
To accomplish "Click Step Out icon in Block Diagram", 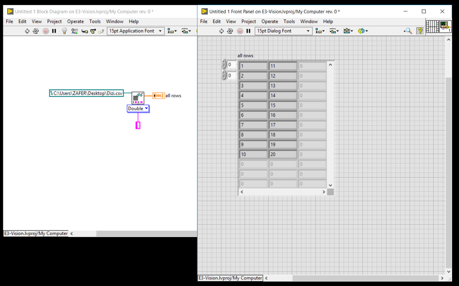I will point(101,31).
